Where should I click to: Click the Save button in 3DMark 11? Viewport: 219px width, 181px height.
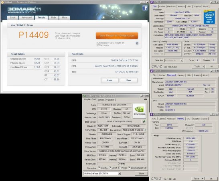click(129, 80)
